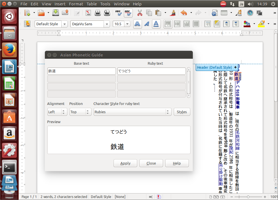
Task: Click the Save document icon
Action: [x=56, y=13]
